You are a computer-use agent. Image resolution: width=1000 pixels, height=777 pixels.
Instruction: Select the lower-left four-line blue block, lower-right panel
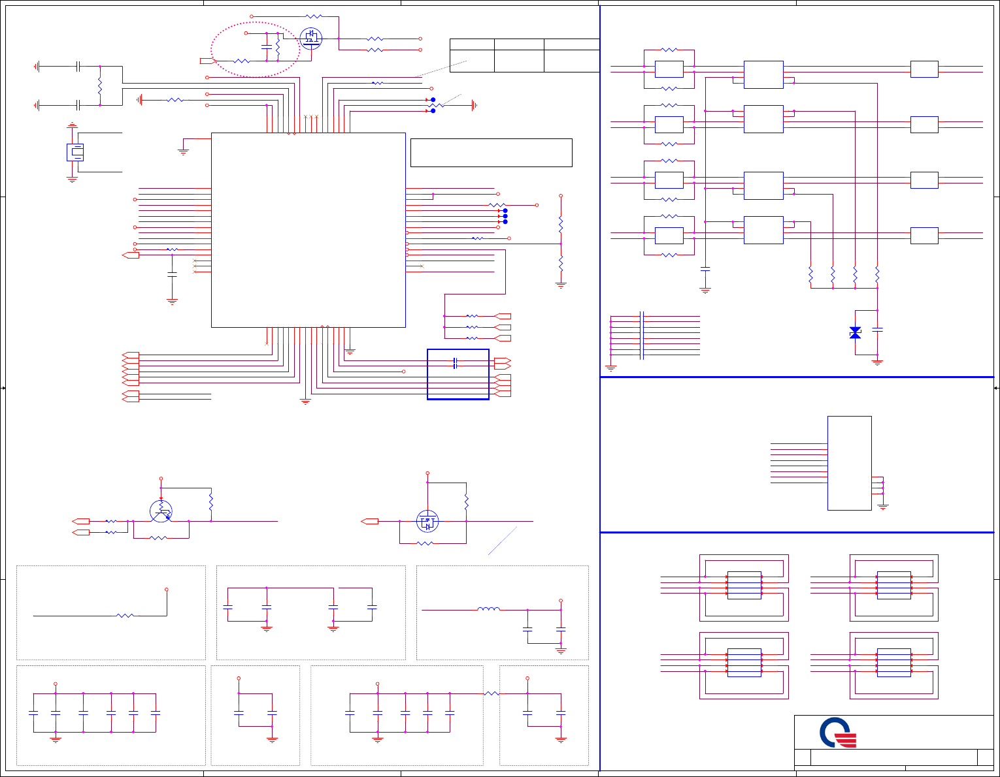[744, 662]
